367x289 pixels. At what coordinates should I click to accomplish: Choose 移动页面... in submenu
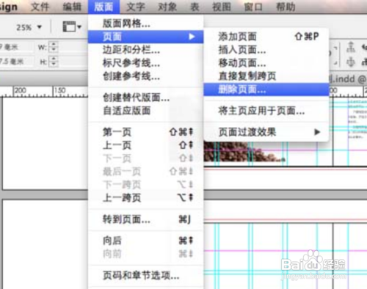click(x=266, y=63)
